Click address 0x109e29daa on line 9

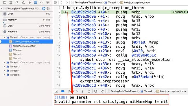[x=84, y=42]
